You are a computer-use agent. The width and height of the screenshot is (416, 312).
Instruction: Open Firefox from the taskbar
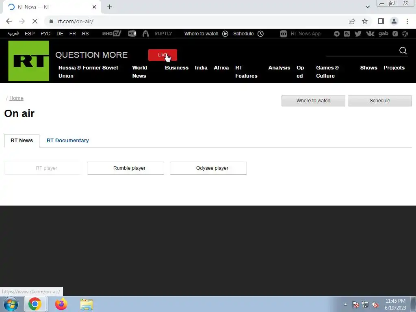61,304
